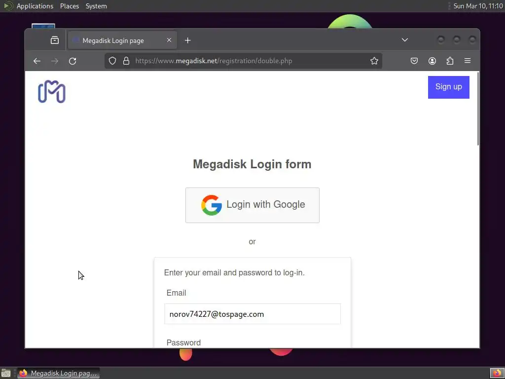Image resolution: width=505 pixels, height=379 pixels.
Task: Open the Save to Pocket icon
Action: click(414, 61)
